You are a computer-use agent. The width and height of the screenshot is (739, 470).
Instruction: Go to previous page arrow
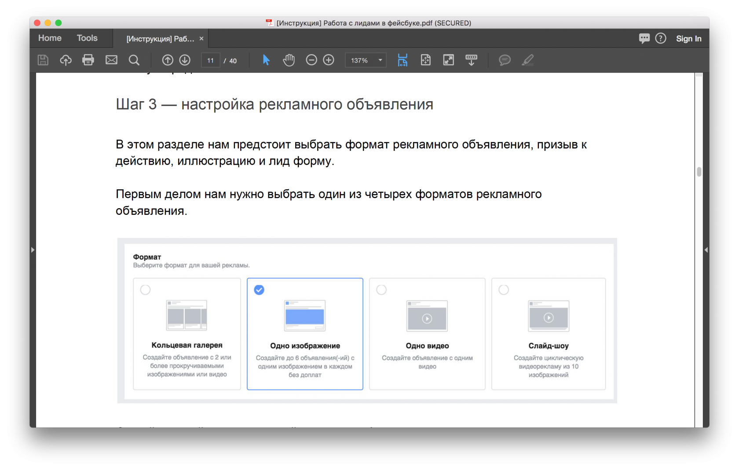coord(168,60)
